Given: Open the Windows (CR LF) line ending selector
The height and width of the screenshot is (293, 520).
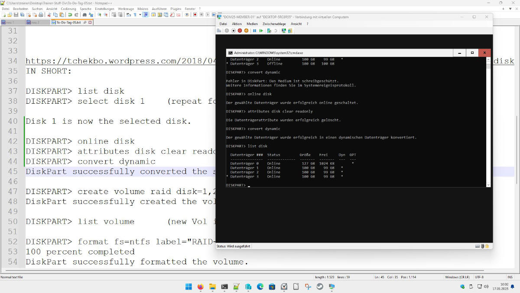Looking at the screenshot, I should pos(458,277).
